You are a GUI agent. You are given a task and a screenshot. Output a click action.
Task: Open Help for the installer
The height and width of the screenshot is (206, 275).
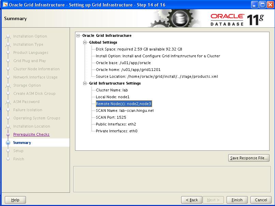(15, 200)
